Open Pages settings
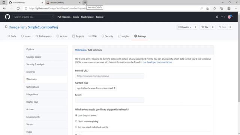This screenshot has width=240, height=135. [46, 132]
